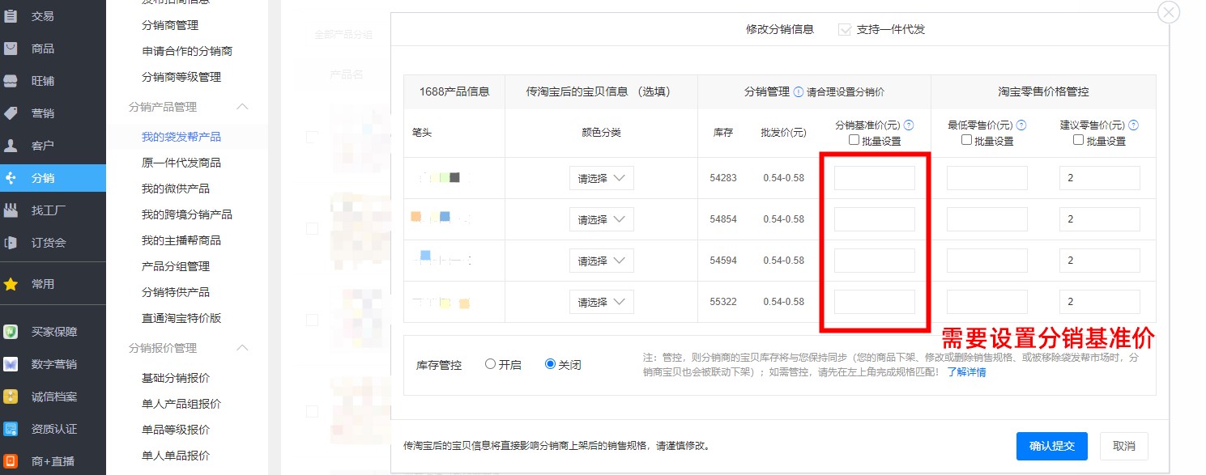
Task: Select 开启 for 库存管控
Action: (490, 364)
